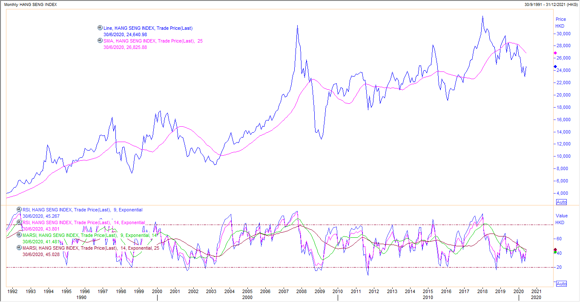Click the clock icon beside SMA 25 legend
The width and height of the screenshot is (580, 302).
(100, 41)
